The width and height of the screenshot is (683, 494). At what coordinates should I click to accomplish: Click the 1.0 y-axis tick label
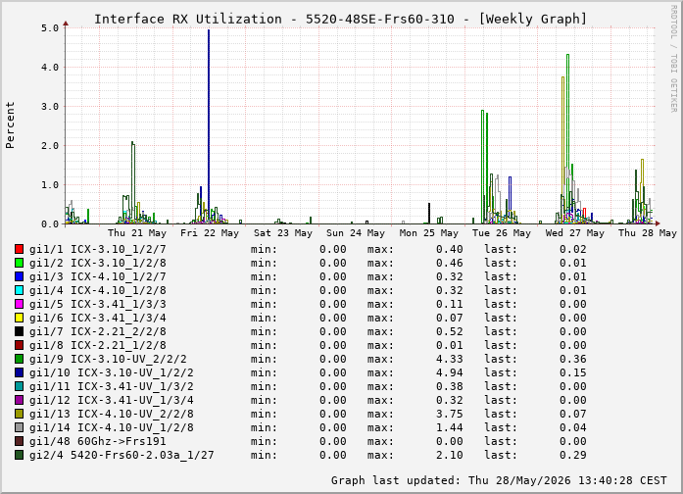click(50, 184)
